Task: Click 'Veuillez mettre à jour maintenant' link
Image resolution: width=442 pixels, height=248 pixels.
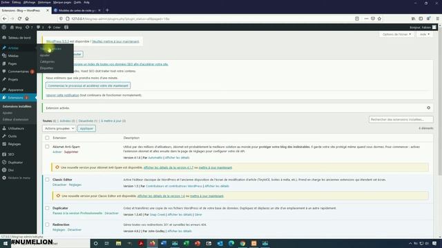Action: [115, 41]
